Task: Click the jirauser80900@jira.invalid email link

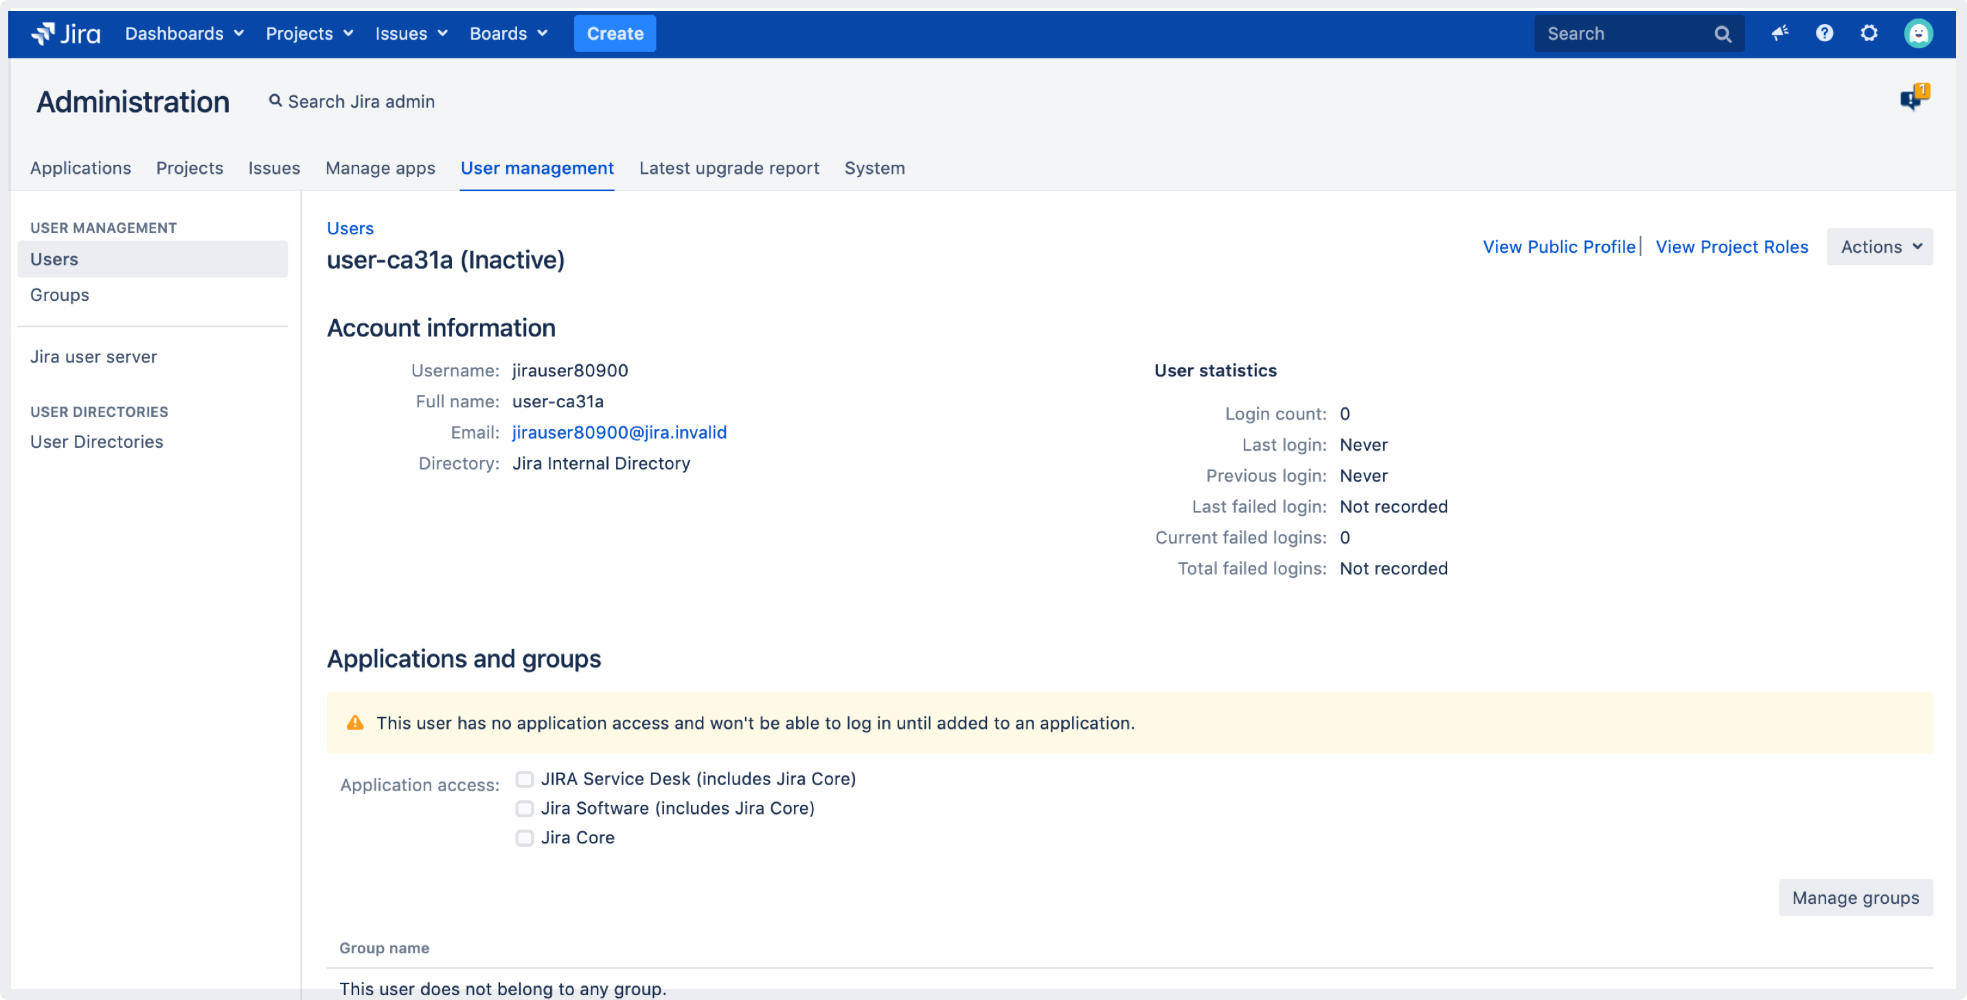Action: point(619,433)
